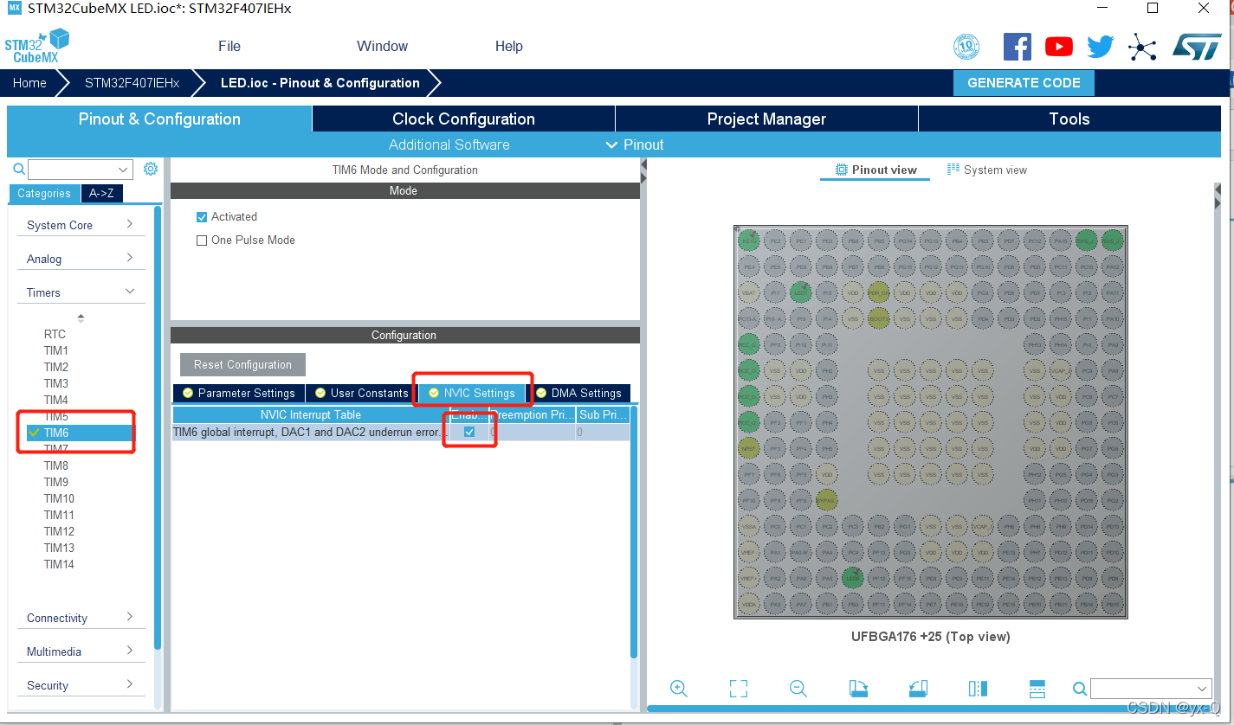Open the User Constants tab
This screenshot has width=1234, height=725.
pyautogui.click(x=361, y=393)
